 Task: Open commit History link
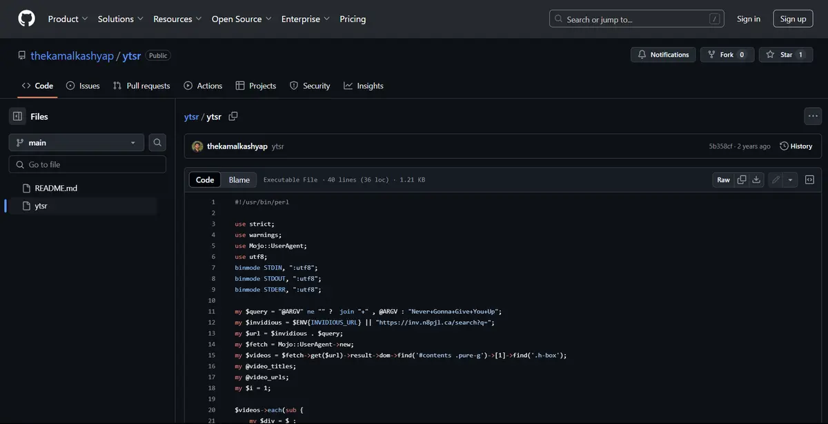tap(796, 146)
